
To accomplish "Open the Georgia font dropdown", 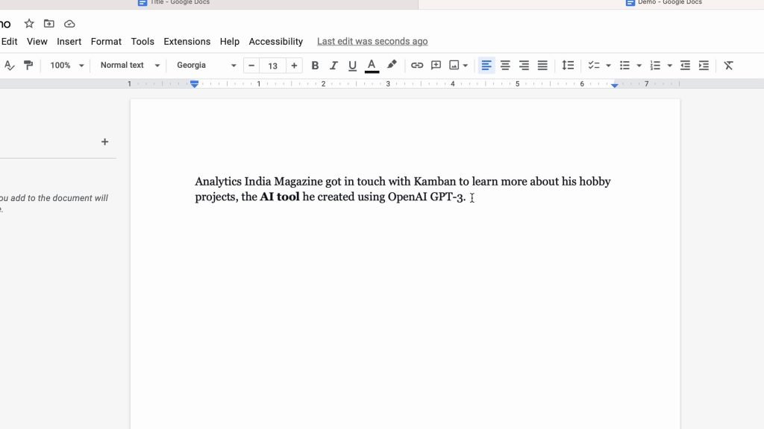I will click(206, 66).
